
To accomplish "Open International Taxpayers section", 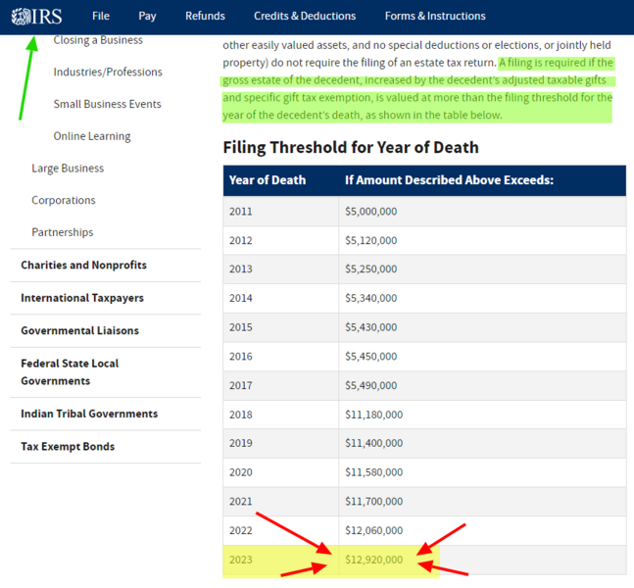I will coord(82,298).
